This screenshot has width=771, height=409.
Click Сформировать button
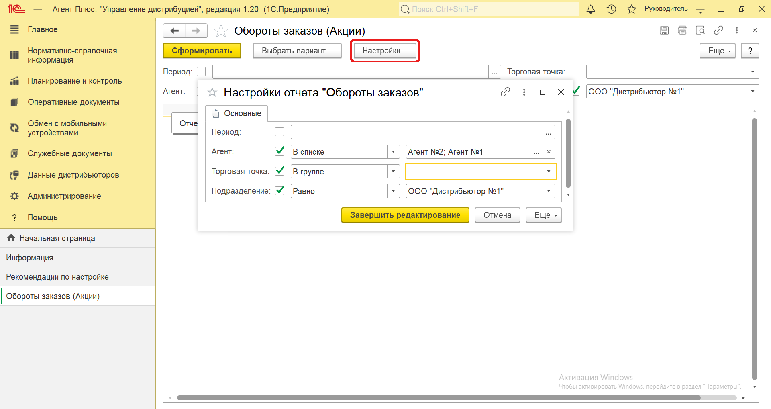click(202, 51)
